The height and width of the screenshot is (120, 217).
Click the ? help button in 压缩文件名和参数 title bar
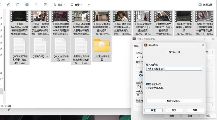click(x=205, y=39)
